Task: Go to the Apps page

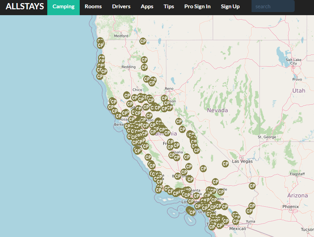Action: tap(147, 7)
